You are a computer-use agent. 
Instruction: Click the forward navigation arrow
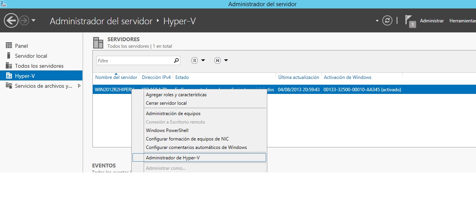coord(24,20)
